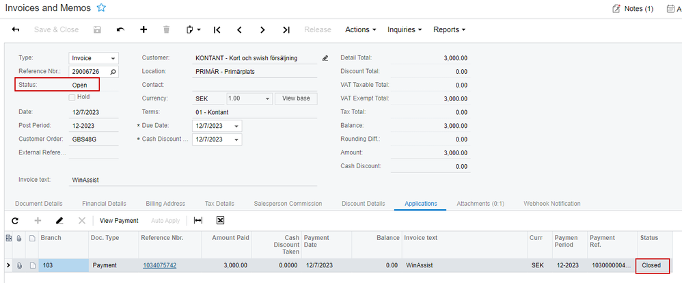This screenshot has width=682, height=283.
Task: Open the Actions menu
Action: (x=361, y=29)
